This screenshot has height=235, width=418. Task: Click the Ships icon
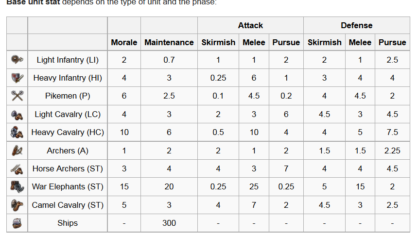click(x=17, y=223)
